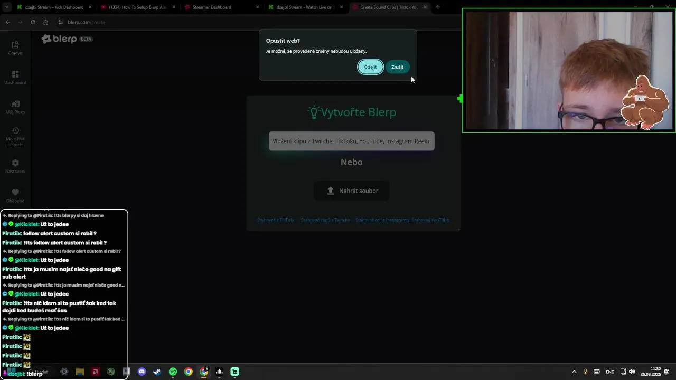
Task: Click the clip URL input field
Action: pyautogui.click(x=352, y=141)
